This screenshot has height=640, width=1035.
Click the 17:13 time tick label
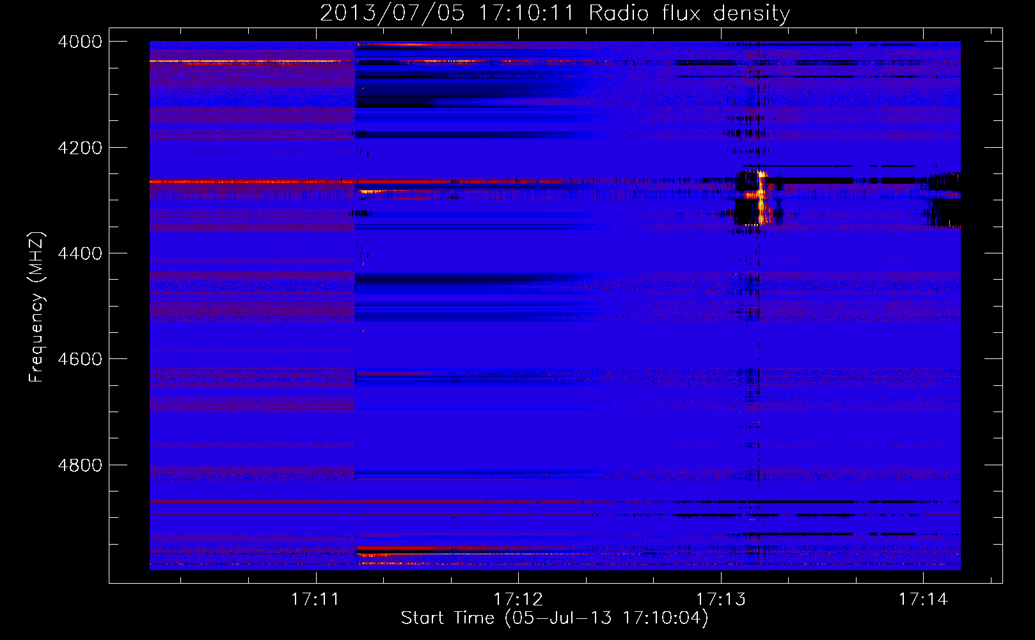(x=720, y=599)
